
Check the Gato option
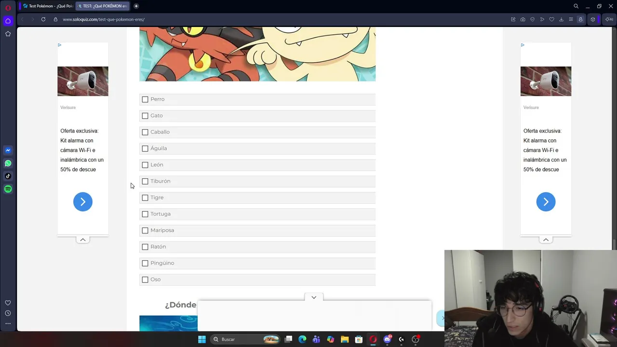[145, 116]
